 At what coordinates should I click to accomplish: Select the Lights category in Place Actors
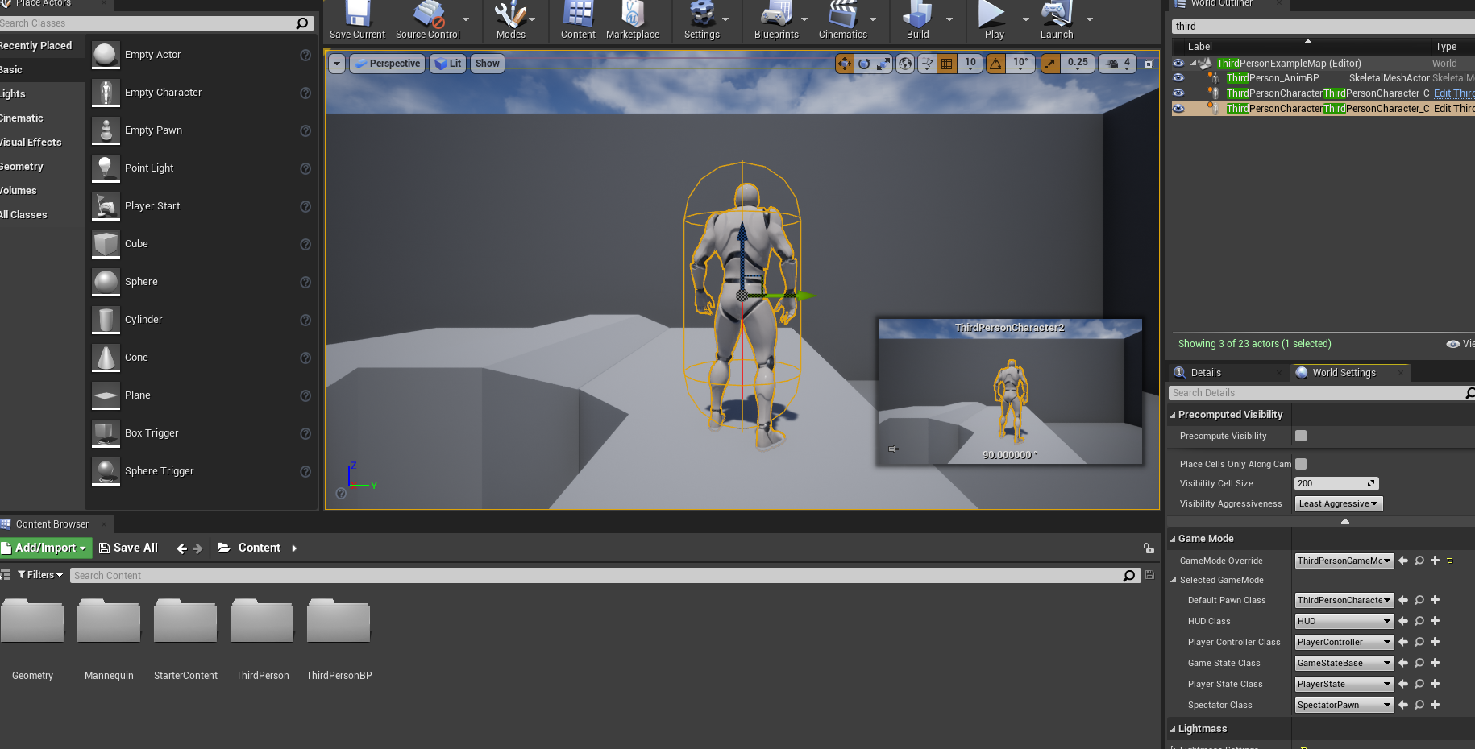tap(14, 94)
